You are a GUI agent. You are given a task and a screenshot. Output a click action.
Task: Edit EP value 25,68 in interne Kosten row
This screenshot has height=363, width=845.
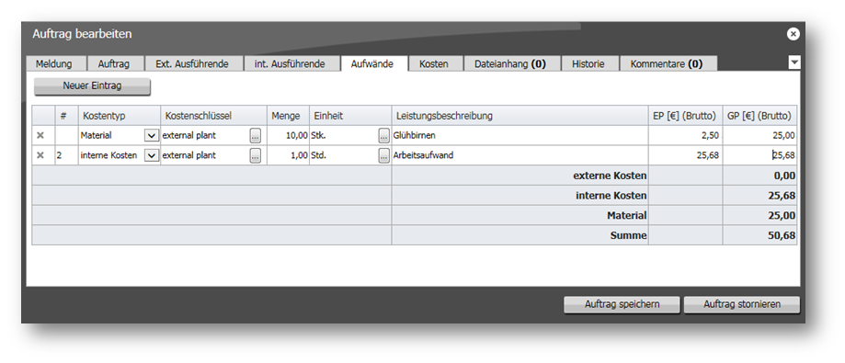pos(686,155)
